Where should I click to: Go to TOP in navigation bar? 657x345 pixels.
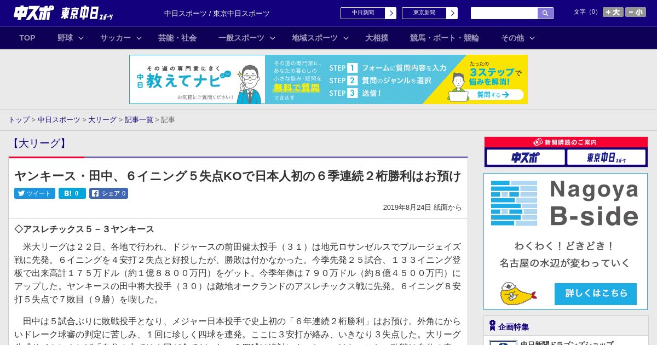coord(27,38)
